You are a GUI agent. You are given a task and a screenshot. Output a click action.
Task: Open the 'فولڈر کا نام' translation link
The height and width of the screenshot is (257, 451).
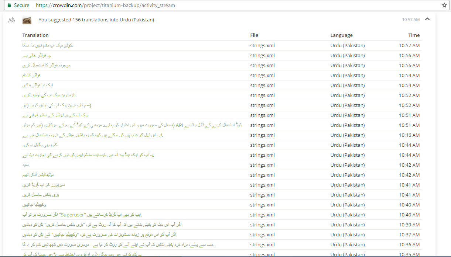(31, 75)
